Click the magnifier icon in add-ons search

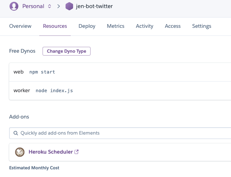[x=16, y=133]
